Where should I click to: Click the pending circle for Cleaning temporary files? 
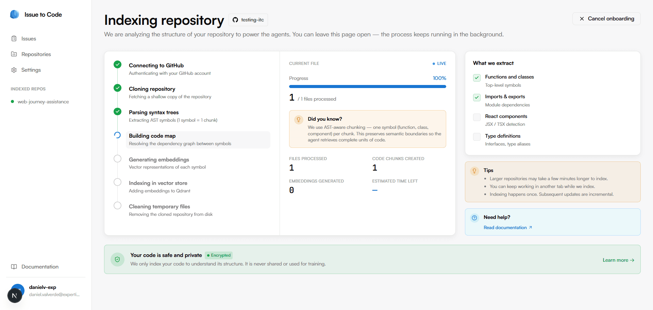[x=117, y=205]
